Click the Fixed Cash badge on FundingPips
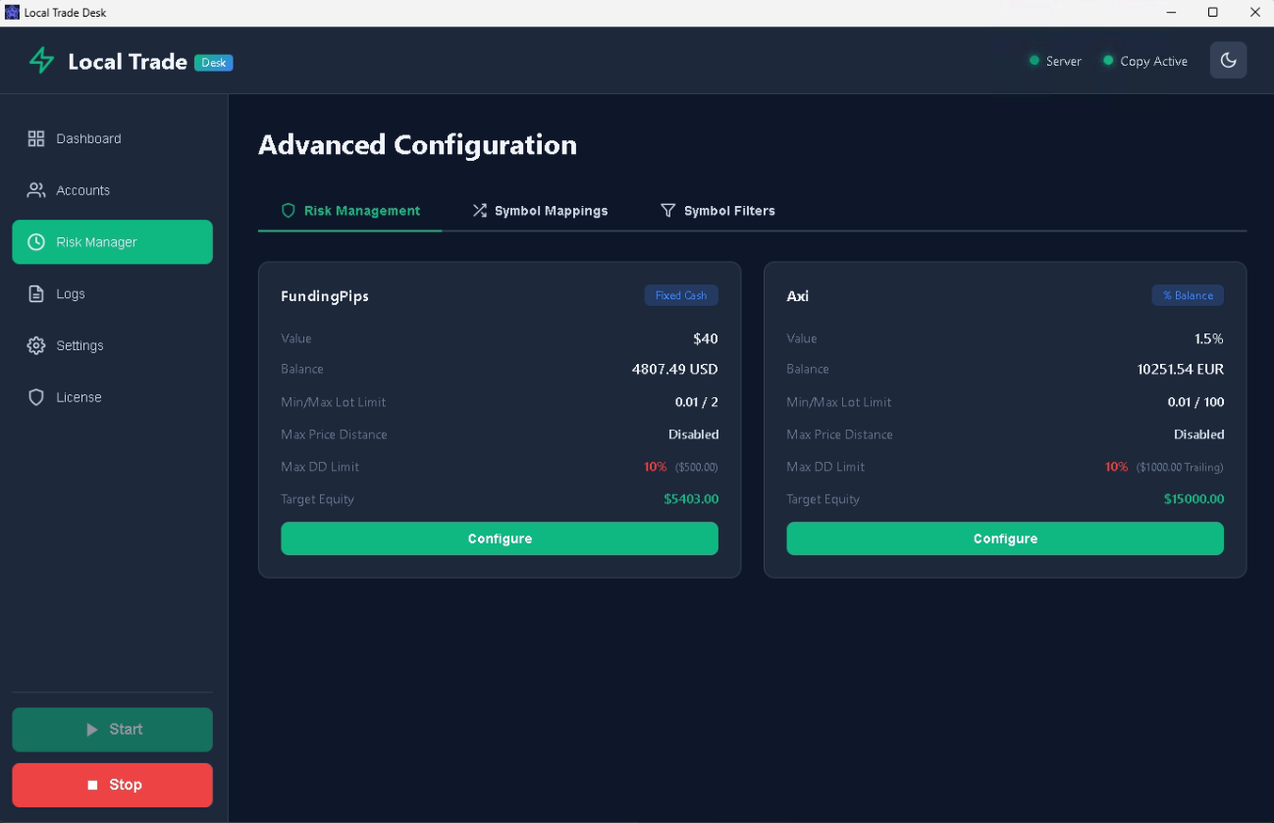 [x=681, y=295]
